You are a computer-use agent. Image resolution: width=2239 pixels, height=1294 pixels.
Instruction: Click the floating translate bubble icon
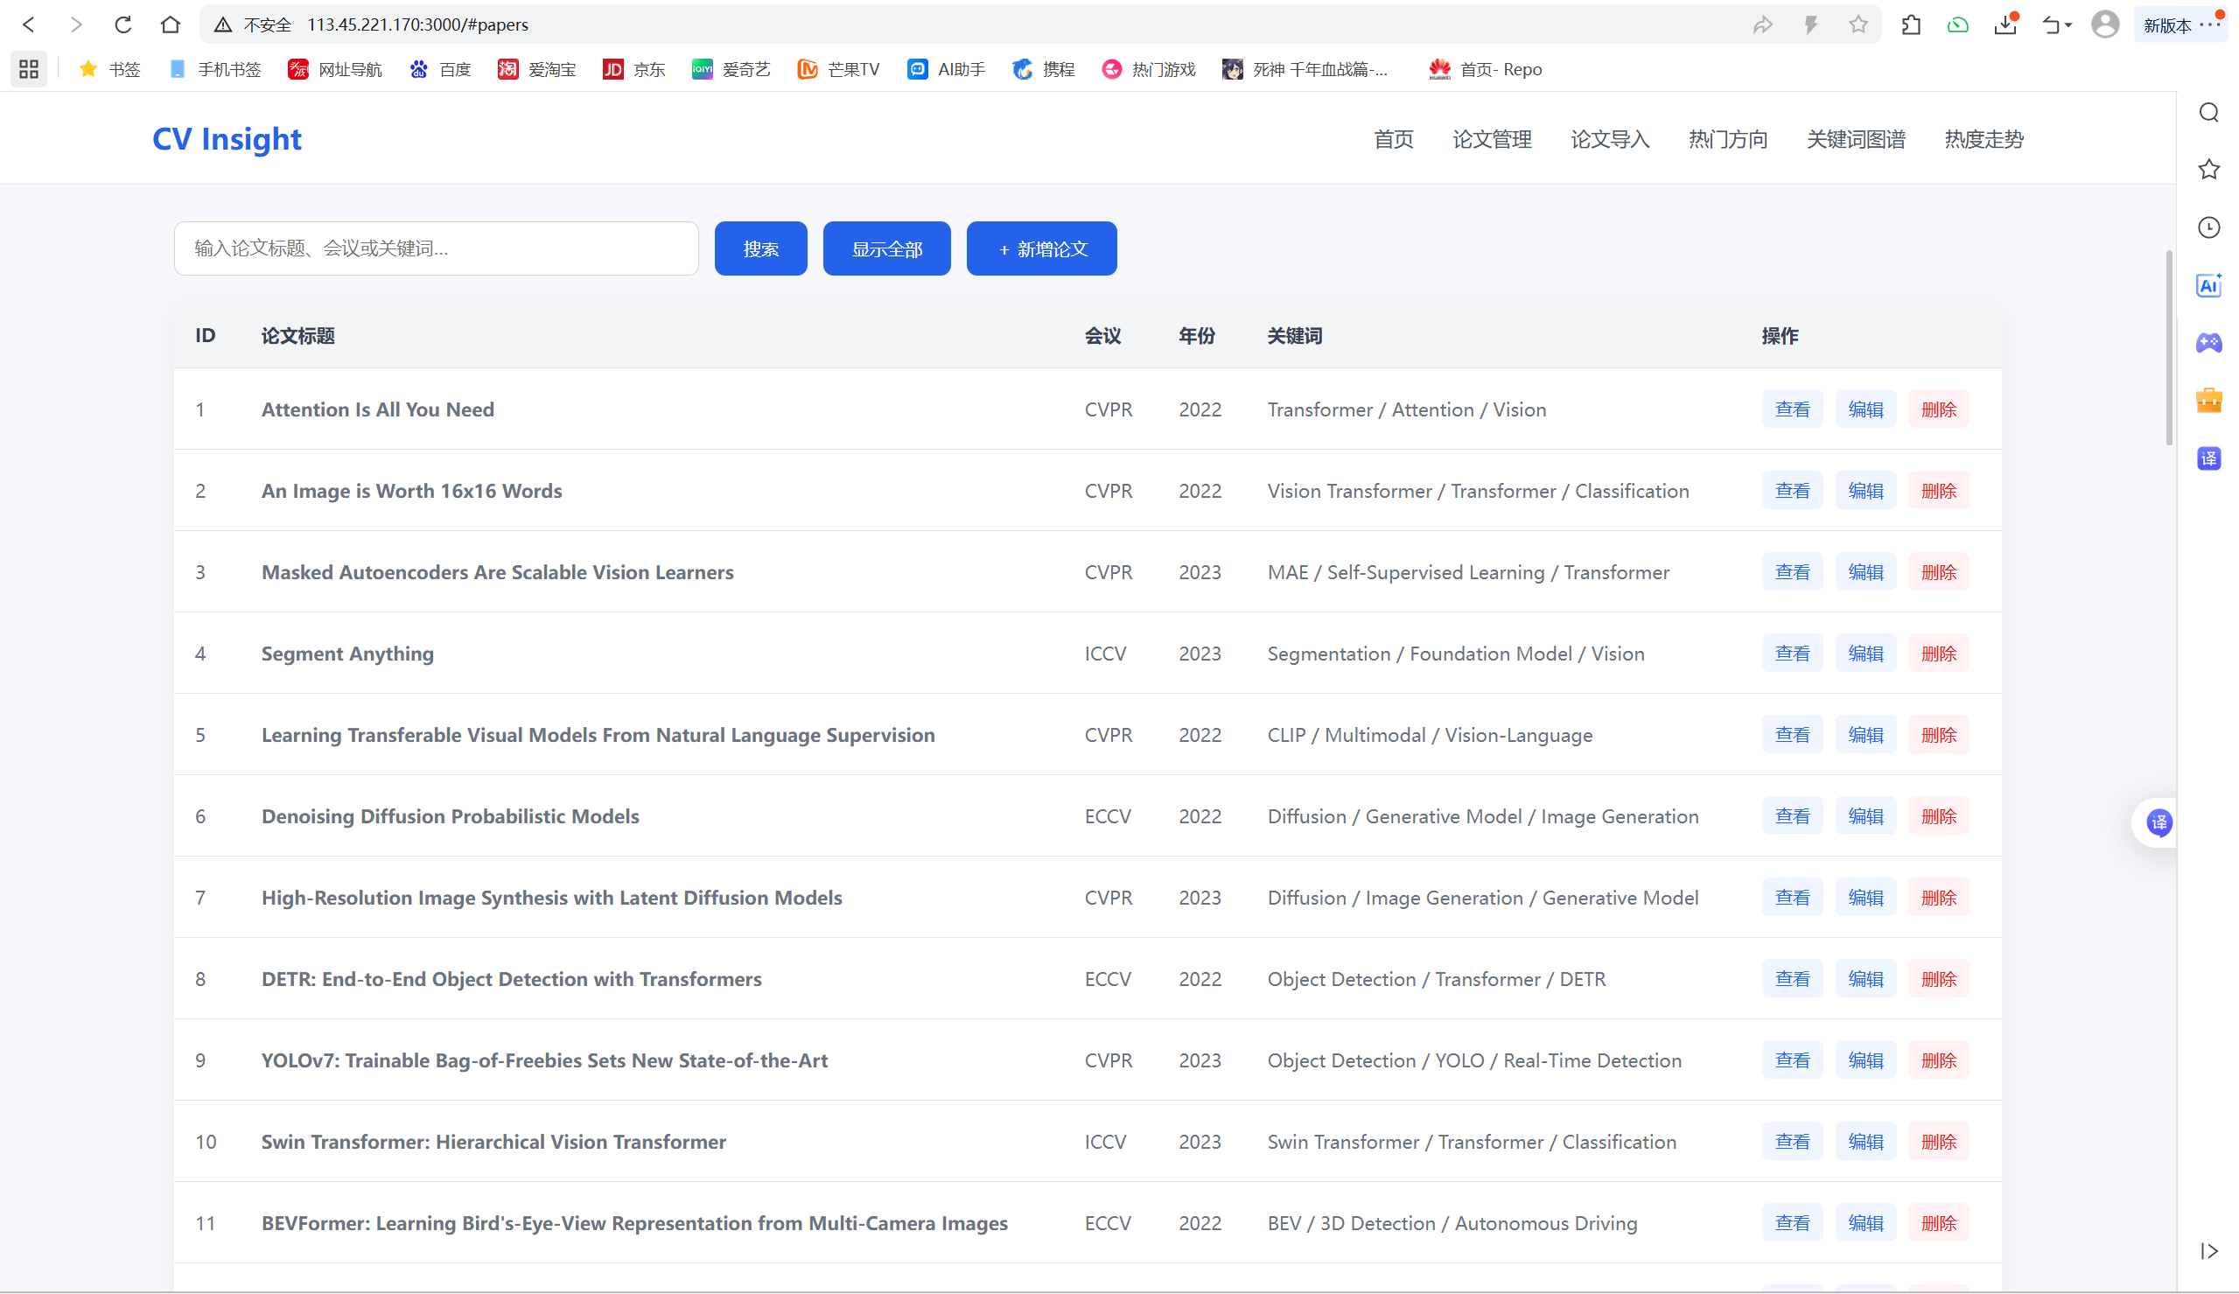click(2159, 822)
